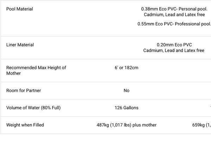Click the Weight when Filled label

25,125
